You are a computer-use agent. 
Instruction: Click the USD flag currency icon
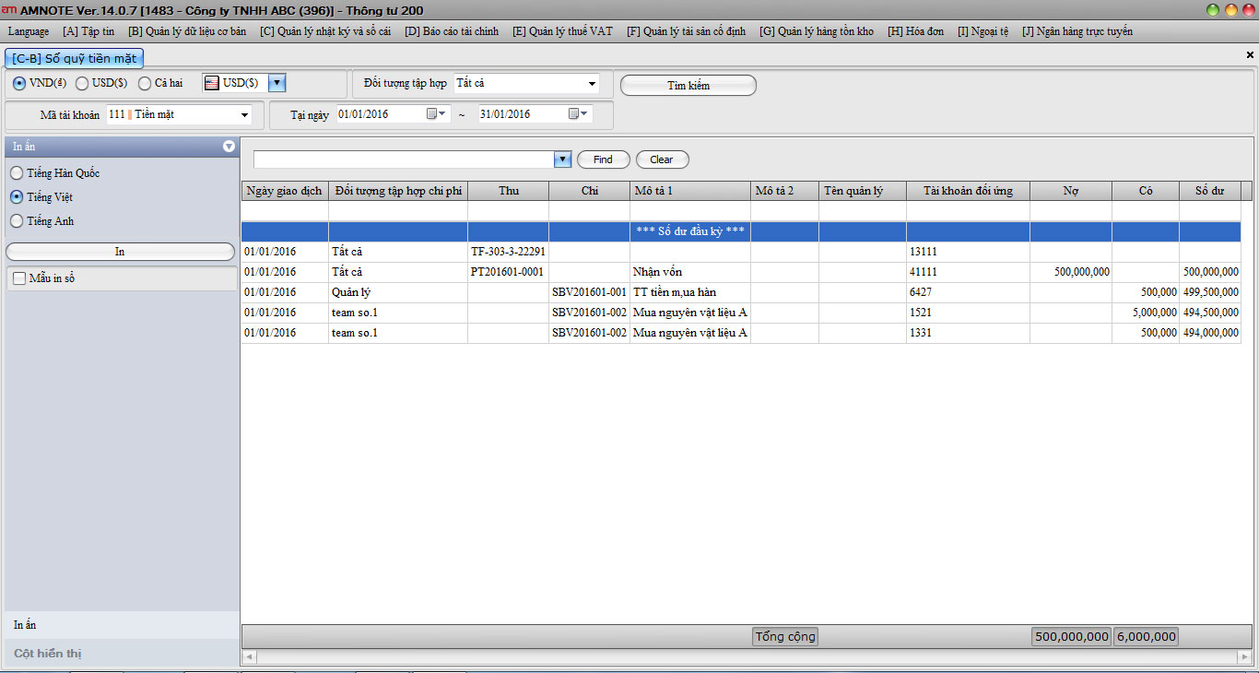pyautogui.click(x=211, y=83)
